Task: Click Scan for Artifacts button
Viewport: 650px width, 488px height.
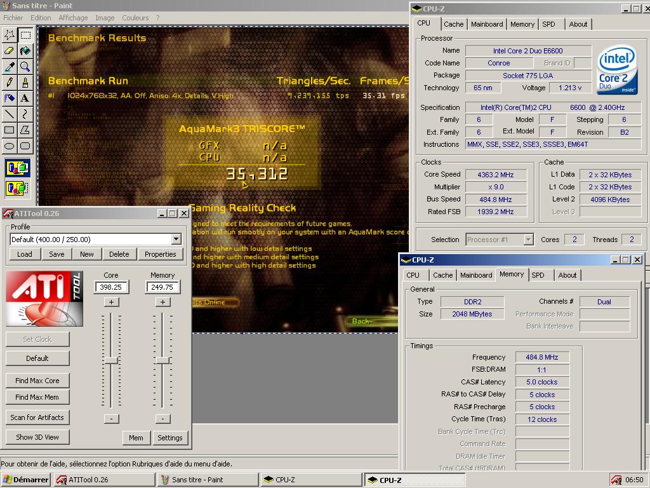Action: pos(37,417)
